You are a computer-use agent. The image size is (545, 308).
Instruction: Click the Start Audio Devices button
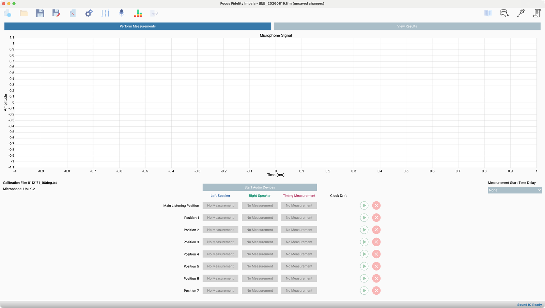260,187
